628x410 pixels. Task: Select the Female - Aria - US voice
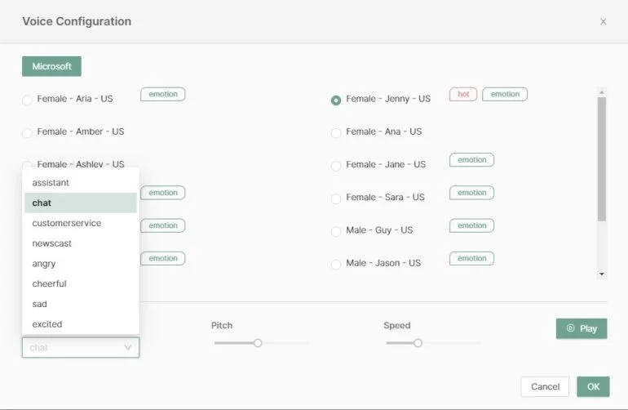point(27,100)
